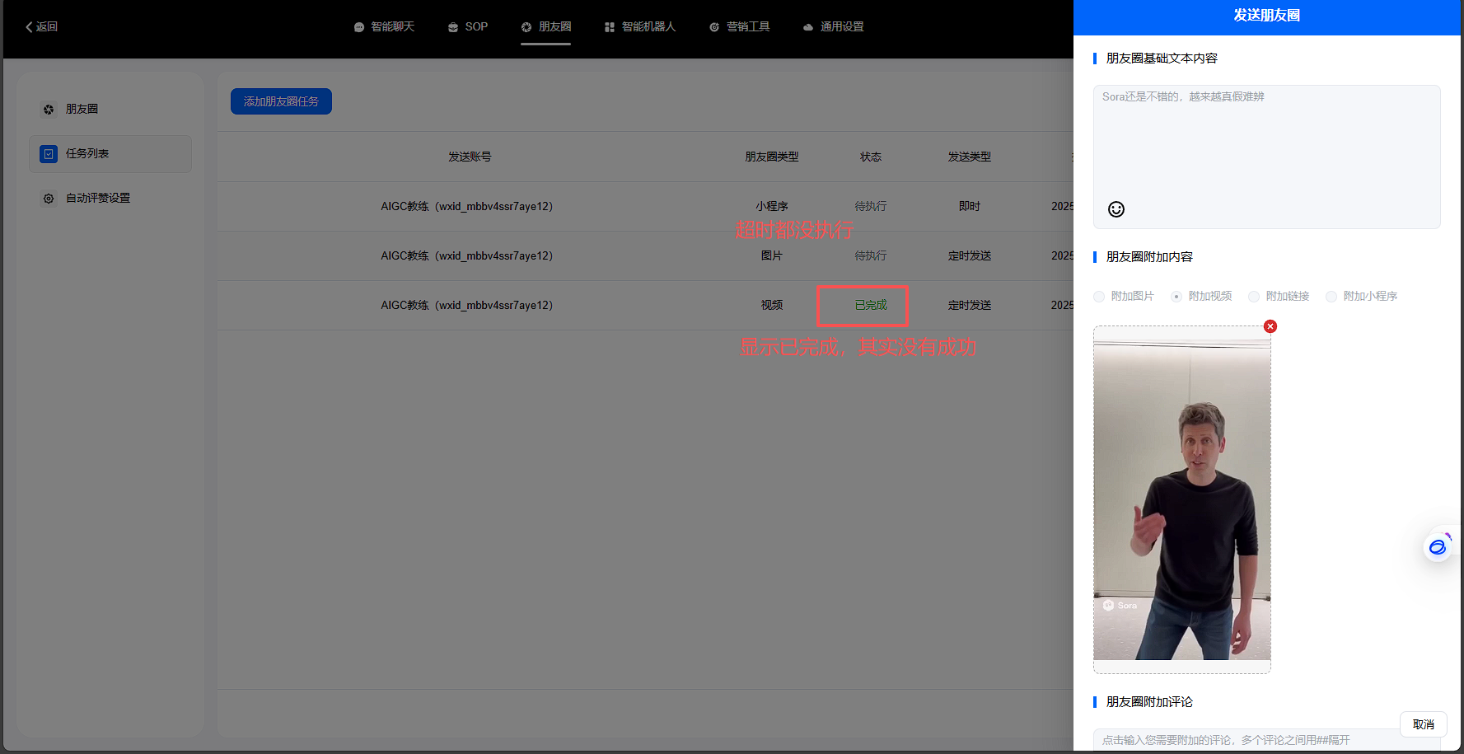The image size is (1464, 754).
Task: Click 添加朋友圈任务 button
Action: tap(281, 101)
